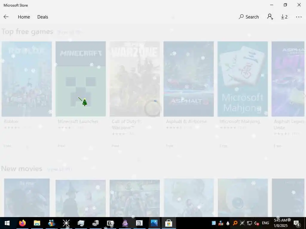Click the Microsoft Mahjong title text
This screenshot has width=306, height=229.
[240, 122]
